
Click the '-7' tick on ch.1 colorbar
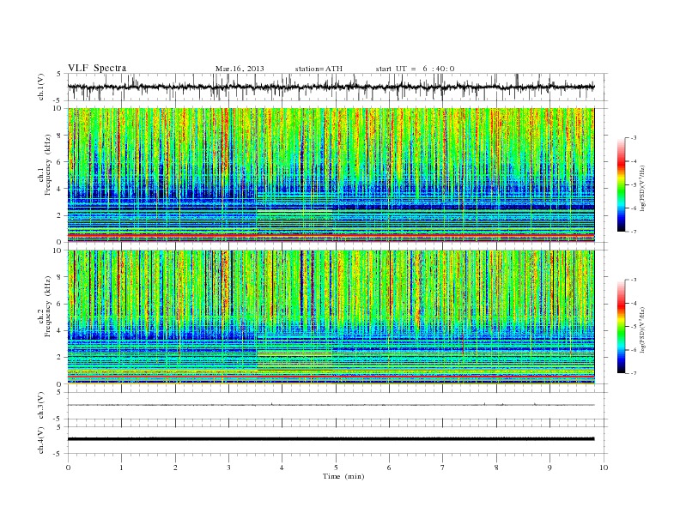634,232
